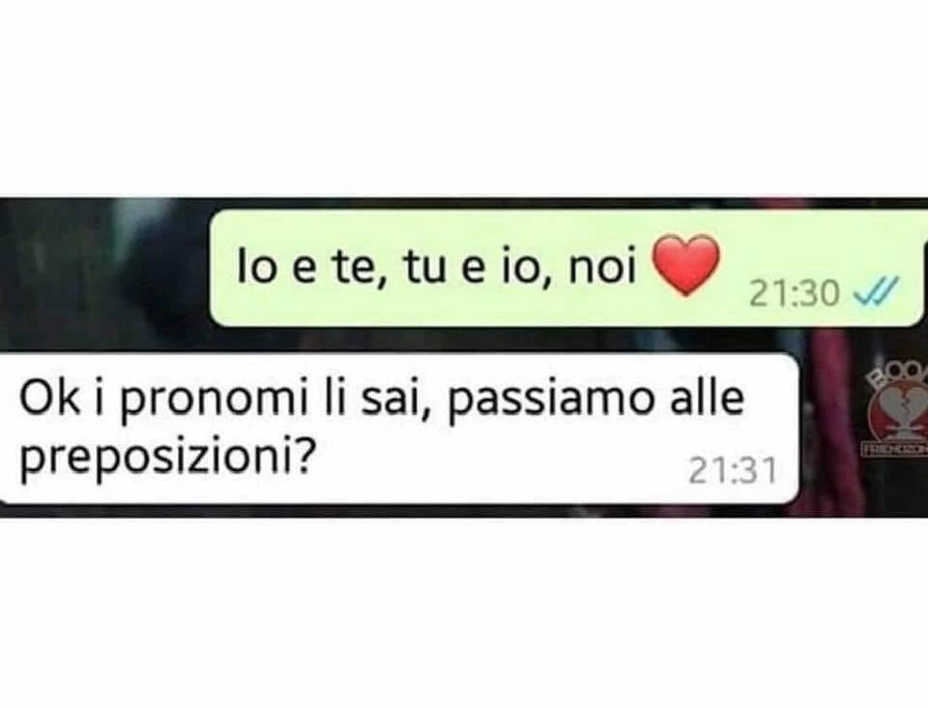Select the 21:30 timestamp
The height and width of the screenshot is (708, 928).
(x=794, y=294)
